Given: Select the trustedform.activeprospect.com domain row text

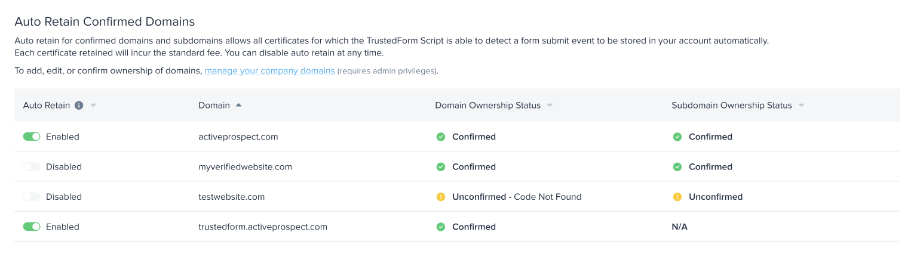Looking at the screenshot, I should [263, 227].
